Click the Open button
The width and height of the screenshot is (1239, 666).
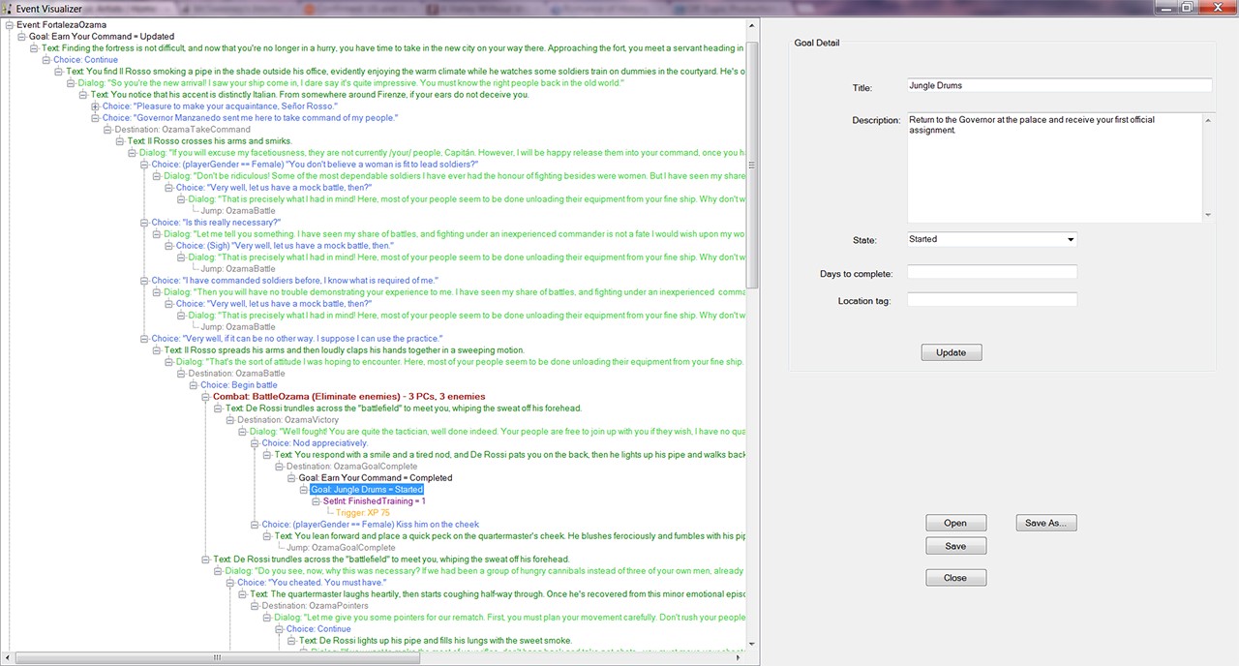[955, 523]
